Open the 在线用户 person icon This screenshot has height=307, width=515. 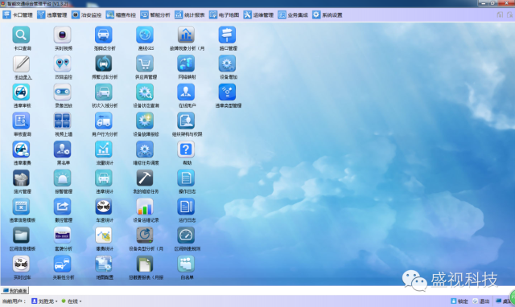click(x=186, y=92)
